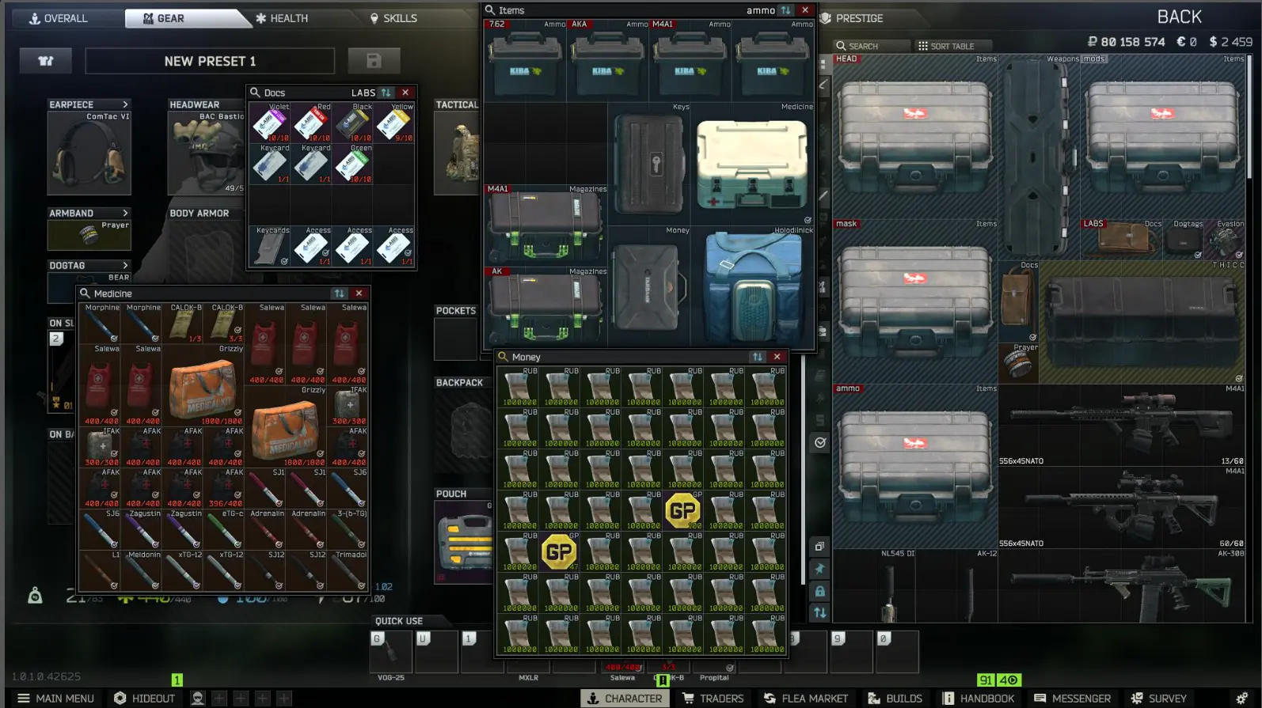This screenshot has width=1262, height=708.
Task: Click the GP coin stack of 47
Action: click(x=560, y=551)
